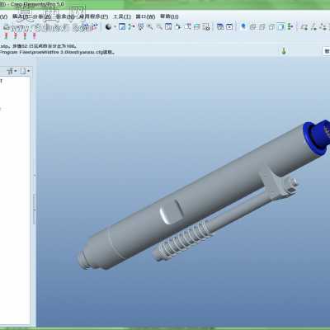This screenshot has height=330, width=330.
Task: Click the close window icon with X
Action: (x=229, y=26)
